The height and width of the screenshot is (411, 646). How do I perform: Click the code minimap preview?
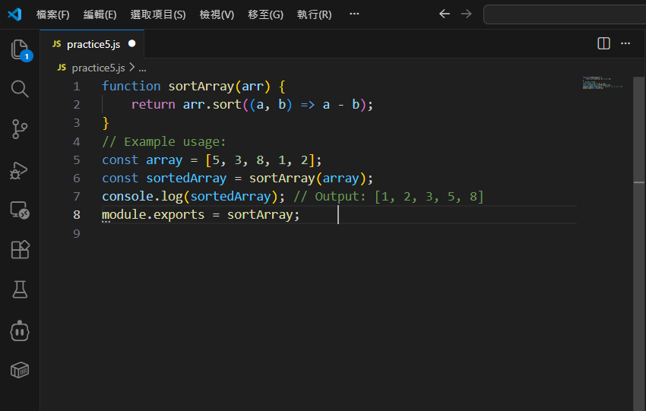click(602, 83)
